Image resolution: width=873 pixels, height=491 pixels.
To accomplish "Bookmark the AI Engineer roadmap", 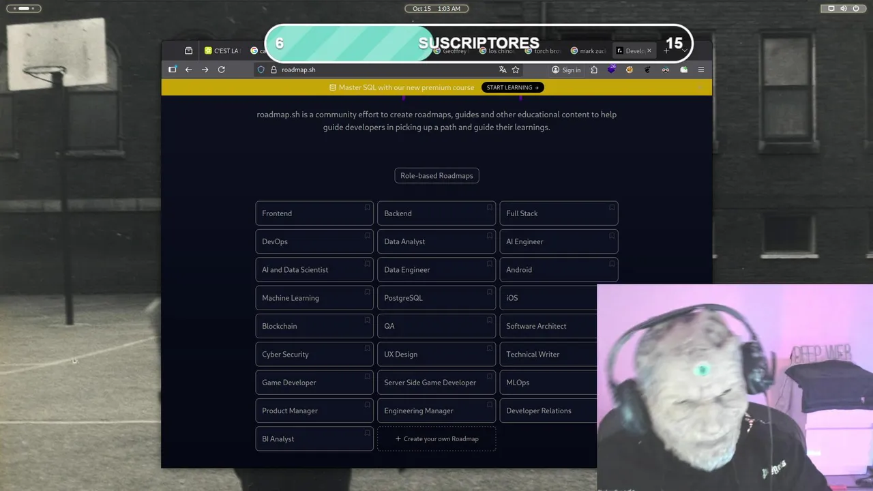I will 612,235.
